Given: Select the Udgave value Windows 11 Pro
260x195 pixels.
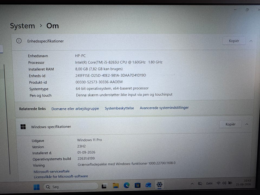Looking at the screenshot, I should tap(89, 140).
